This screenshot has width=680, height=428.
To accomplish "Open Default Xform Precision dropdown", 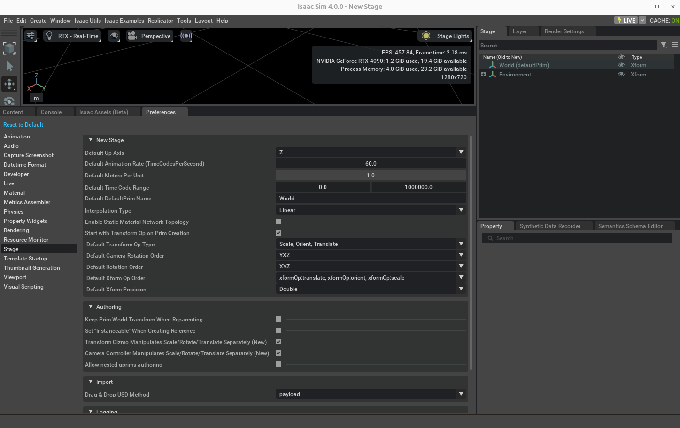I will point(371,289).
